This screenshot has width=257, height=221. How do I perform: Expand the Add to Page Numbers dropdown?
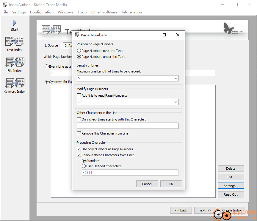click(176, 102)
